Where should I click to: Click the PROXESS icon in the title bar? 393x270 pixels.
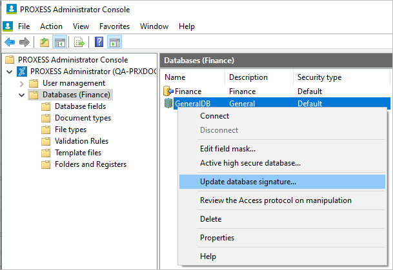(11, 9)
